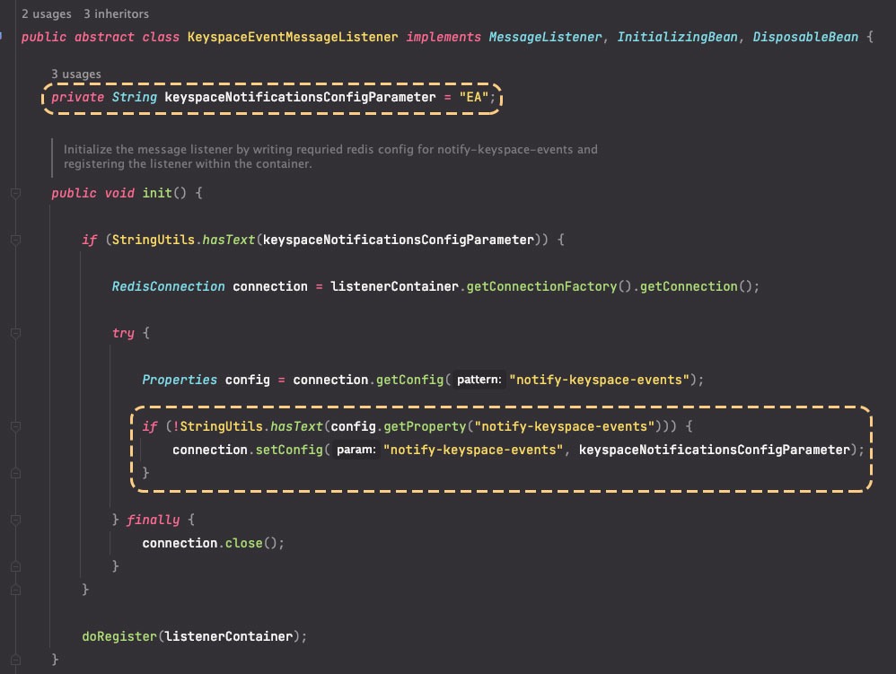Click keyspaceNotificationsConfigParameter argument in setConfig call

coord(715,451)
